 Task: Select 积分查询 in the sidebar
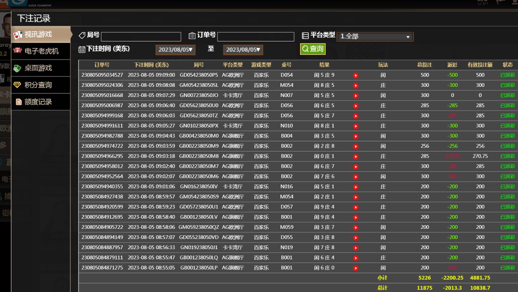(x=41, y=85)
